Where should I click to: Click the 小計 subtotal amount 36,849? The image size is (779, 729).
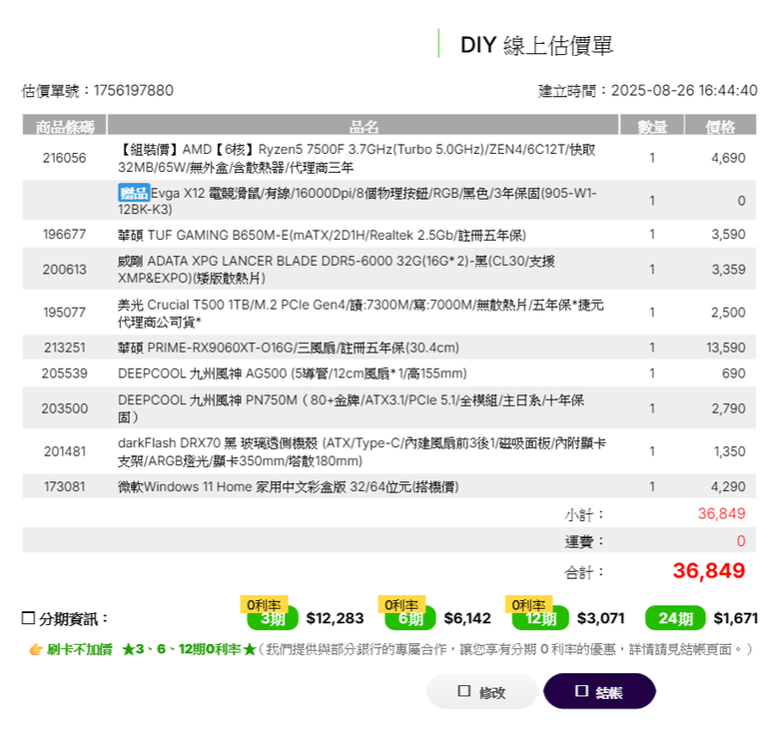pyautogui.click(x=721, y=514)
